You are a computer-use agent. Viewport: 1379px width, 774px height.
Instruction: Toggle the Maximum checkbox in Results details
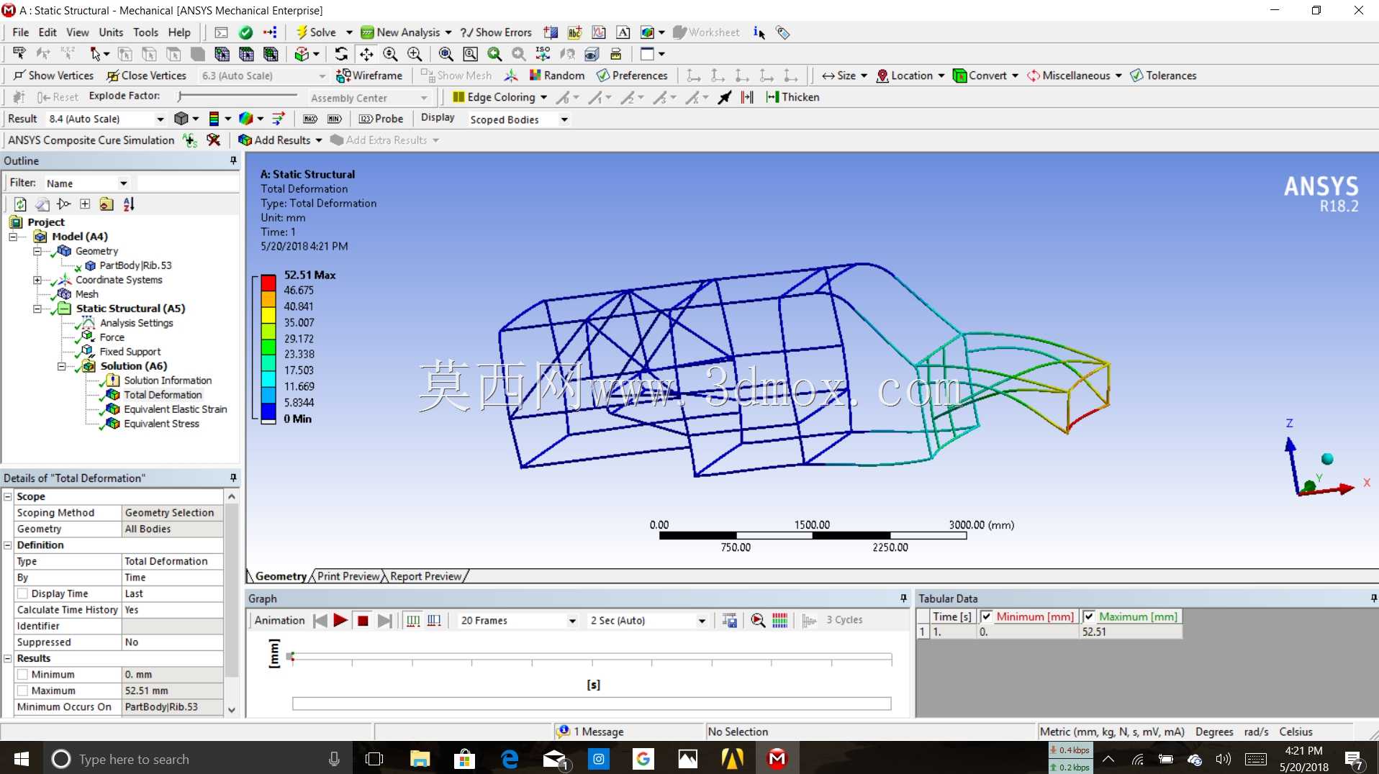coord(23,691)
